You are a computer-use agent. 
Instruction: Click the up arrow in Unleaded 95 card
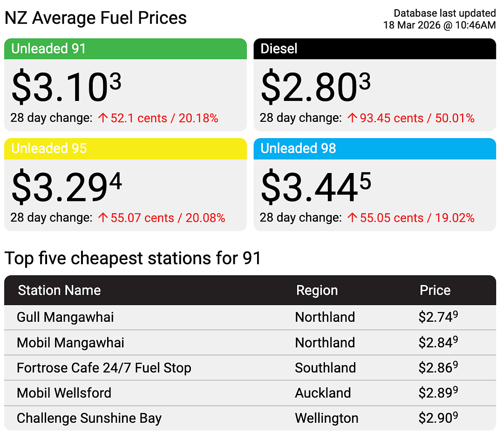pyautogui.click(x=102, y=218)
